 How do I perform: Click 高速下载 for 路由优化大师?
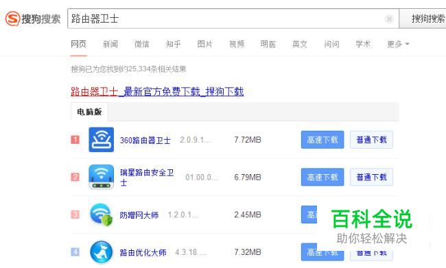[322, 252]
